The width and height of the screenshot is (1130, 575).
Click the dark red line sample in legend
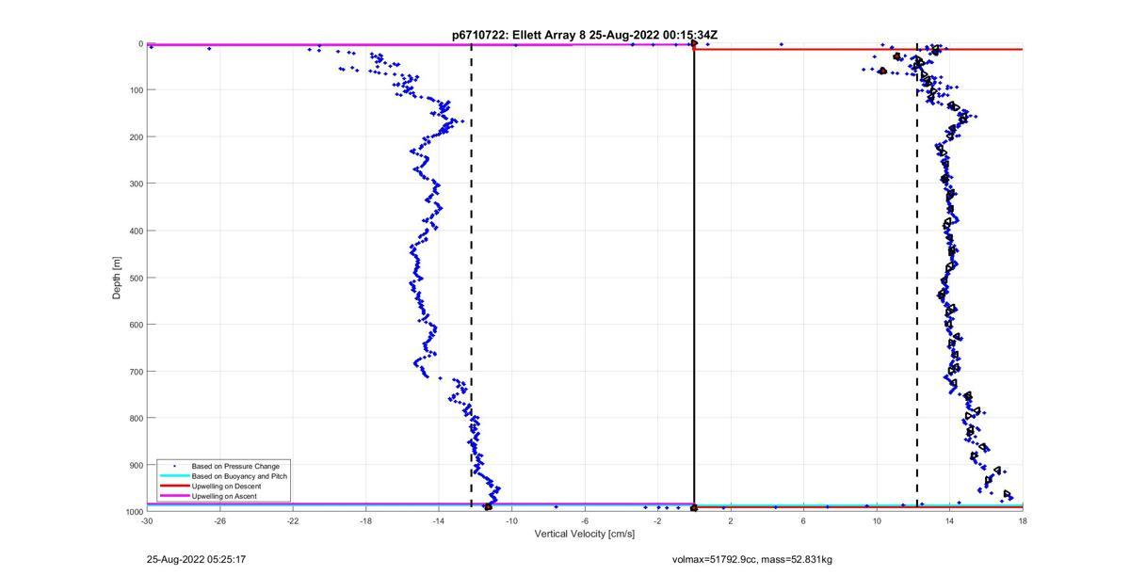[173, 486]
